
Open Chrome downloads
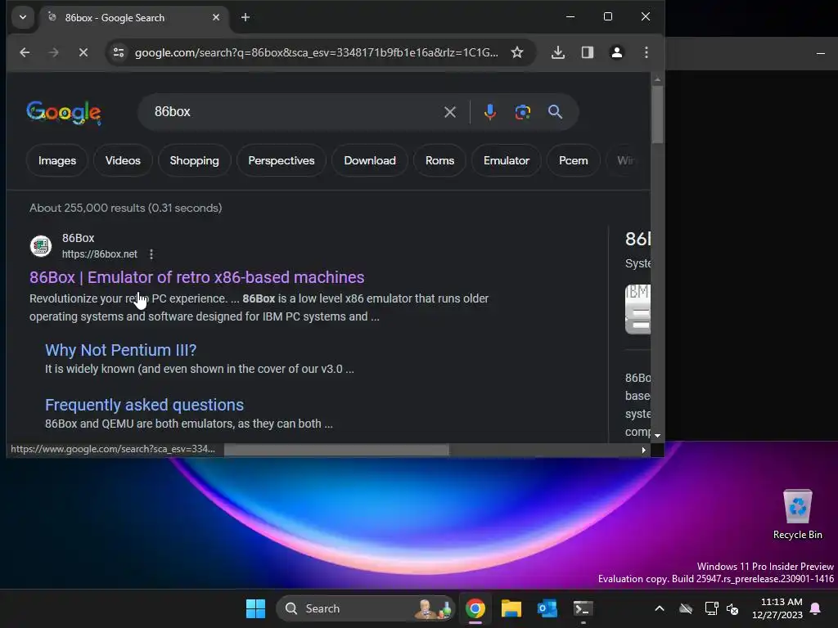tap(558, 52)
